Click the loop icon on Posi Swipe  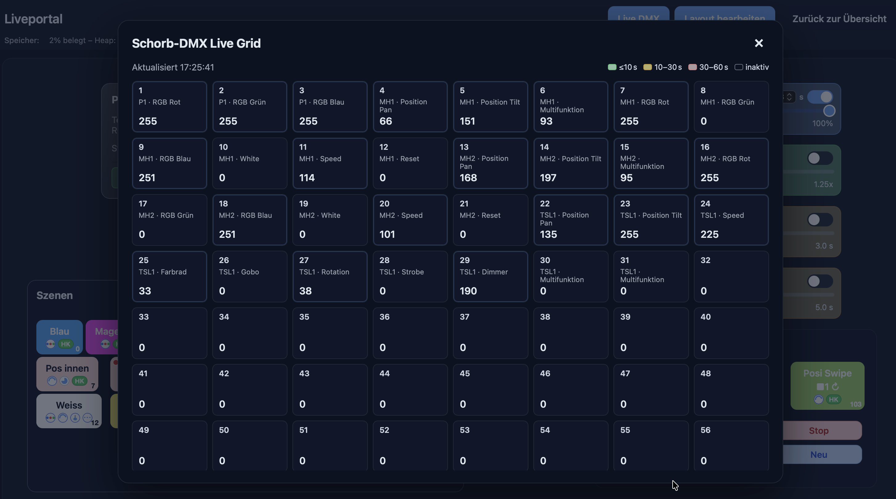(x=836, y=386)
